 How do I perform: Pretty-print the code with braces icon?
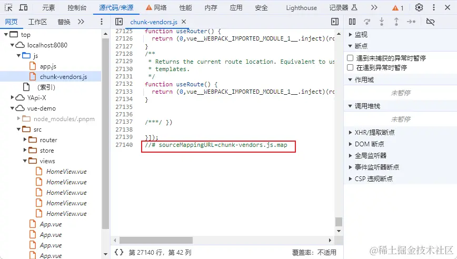119,252
